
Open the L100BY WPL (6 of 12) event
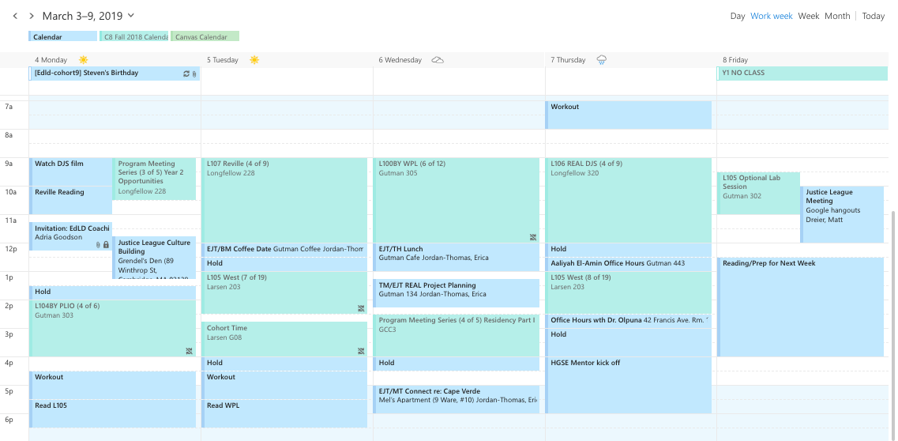[457, 201]
